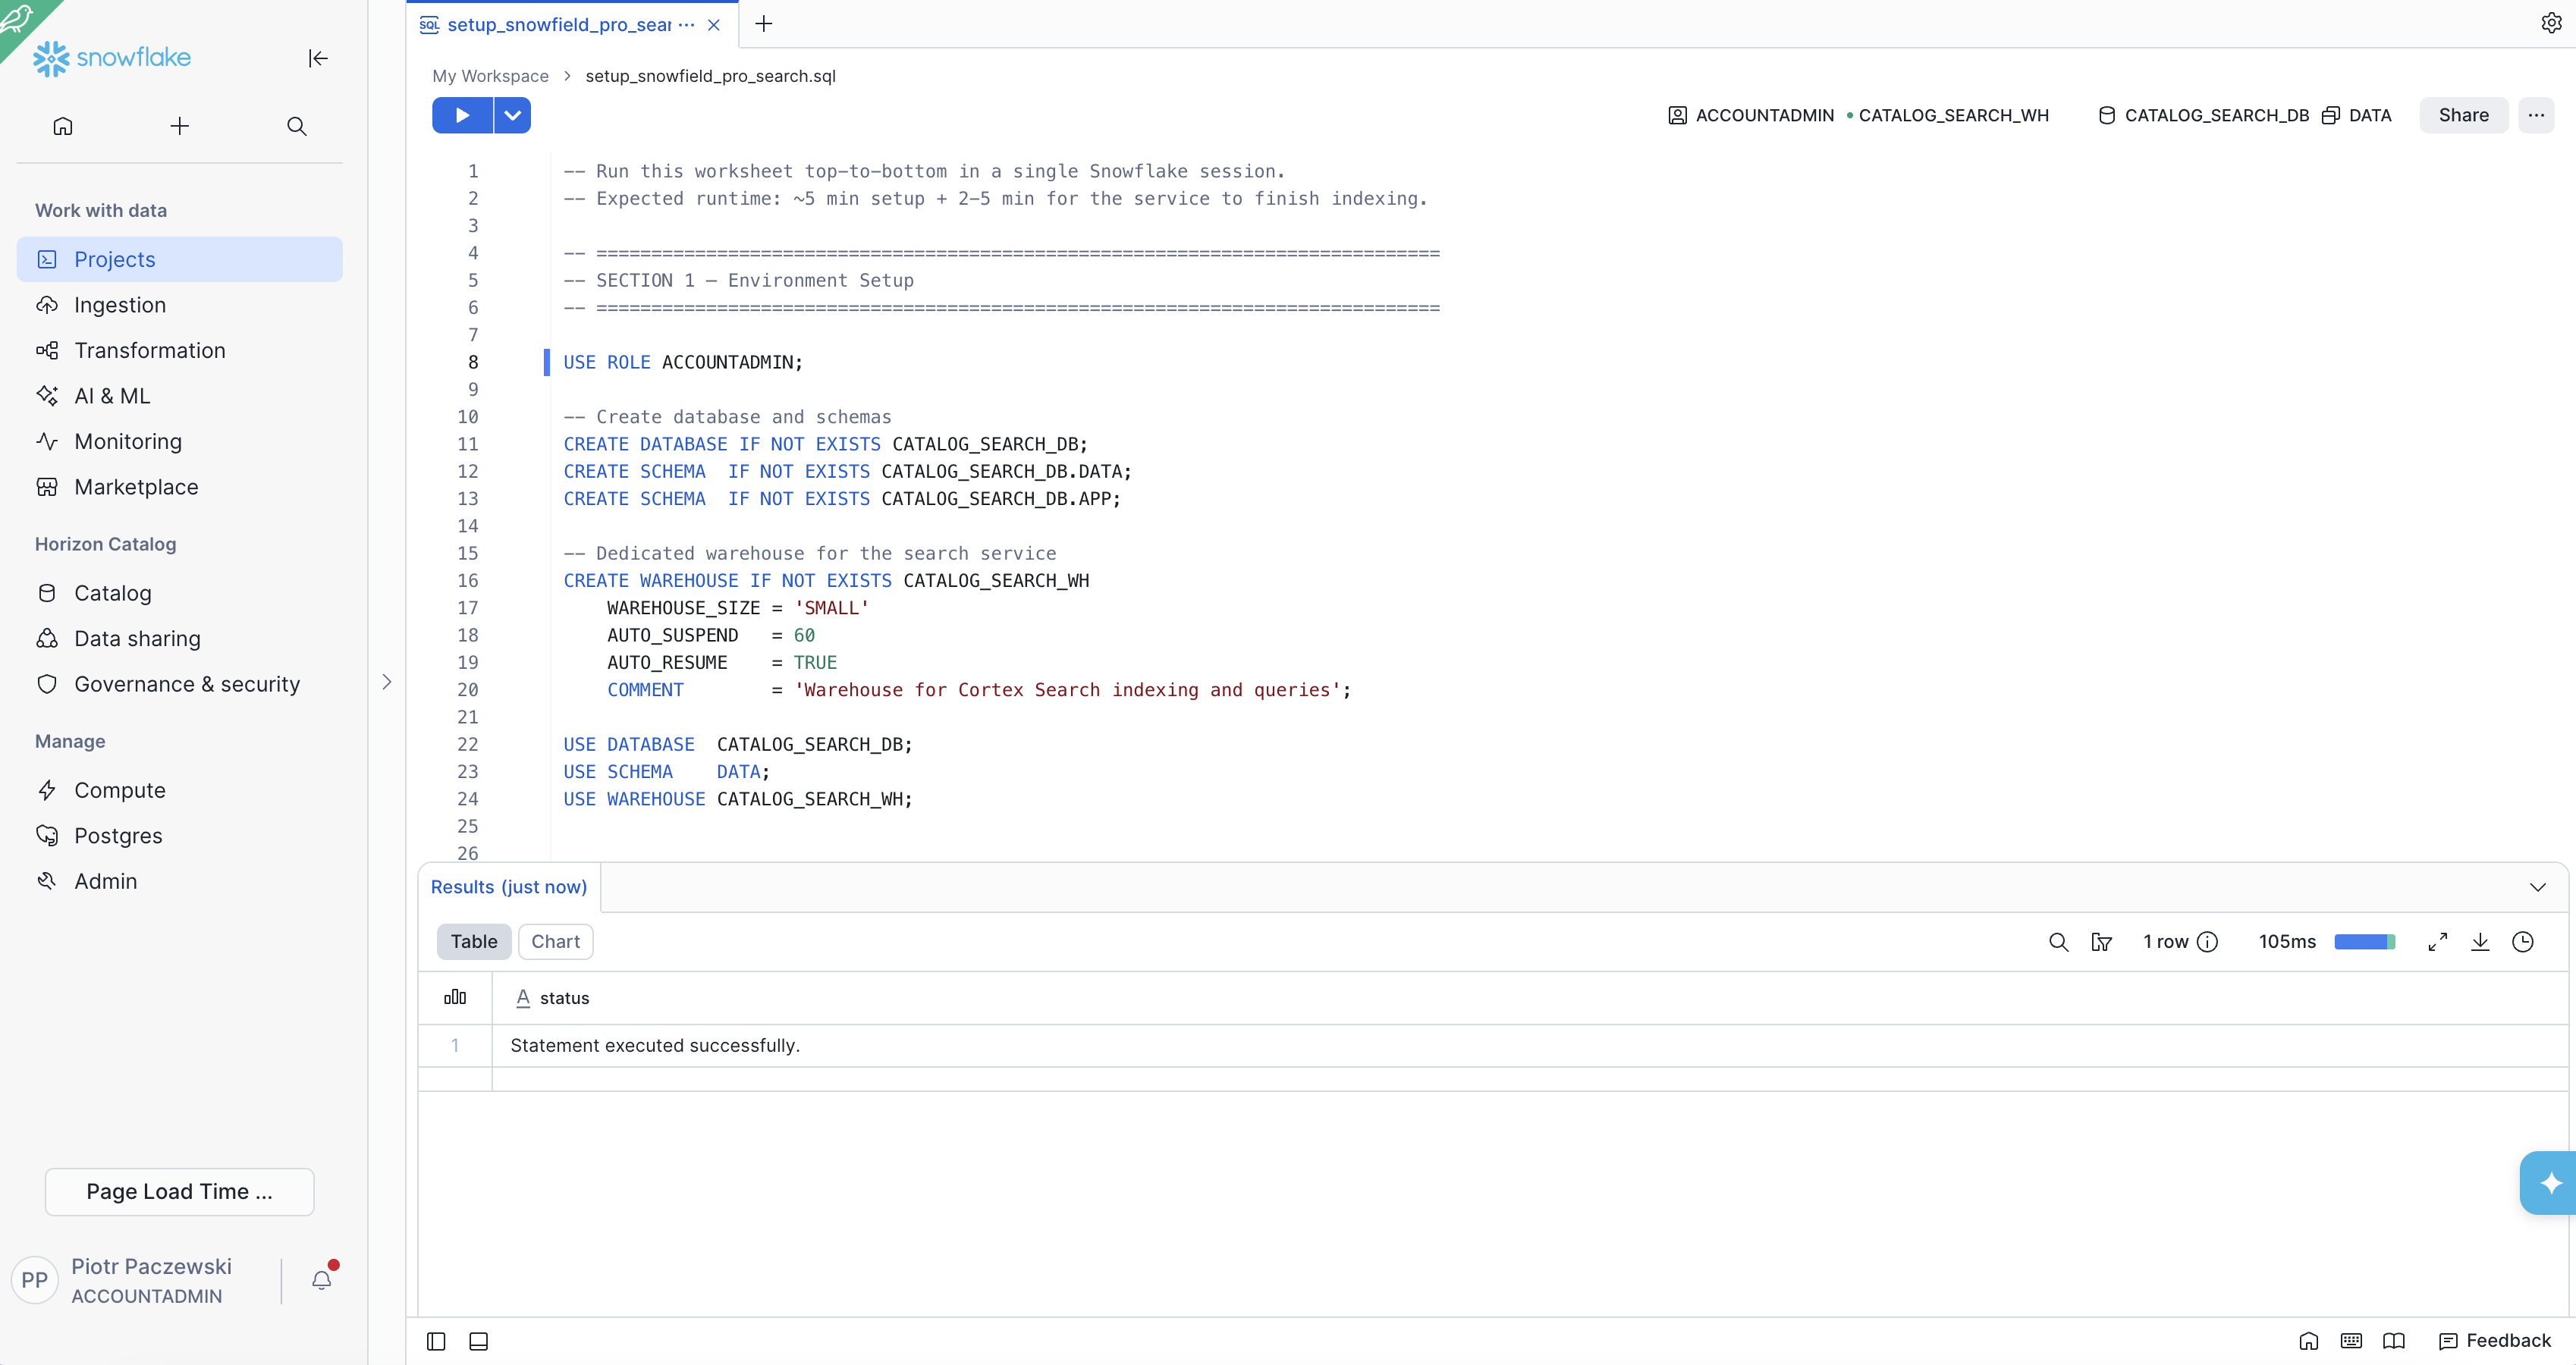Screen dimensions: 2576x1365
Task: Open column statistics icon in results header
Action: (x=455, y=997)
